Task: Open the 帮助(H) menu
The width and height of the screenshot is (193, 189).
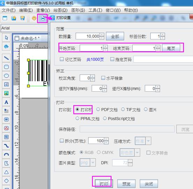Action: point(131,10)
